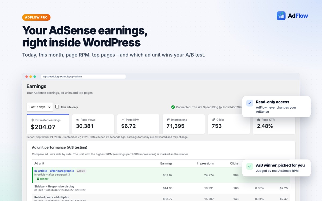The image size is (322, 201).
Task: Click the Page views eye icon
Action: (78, 120)
